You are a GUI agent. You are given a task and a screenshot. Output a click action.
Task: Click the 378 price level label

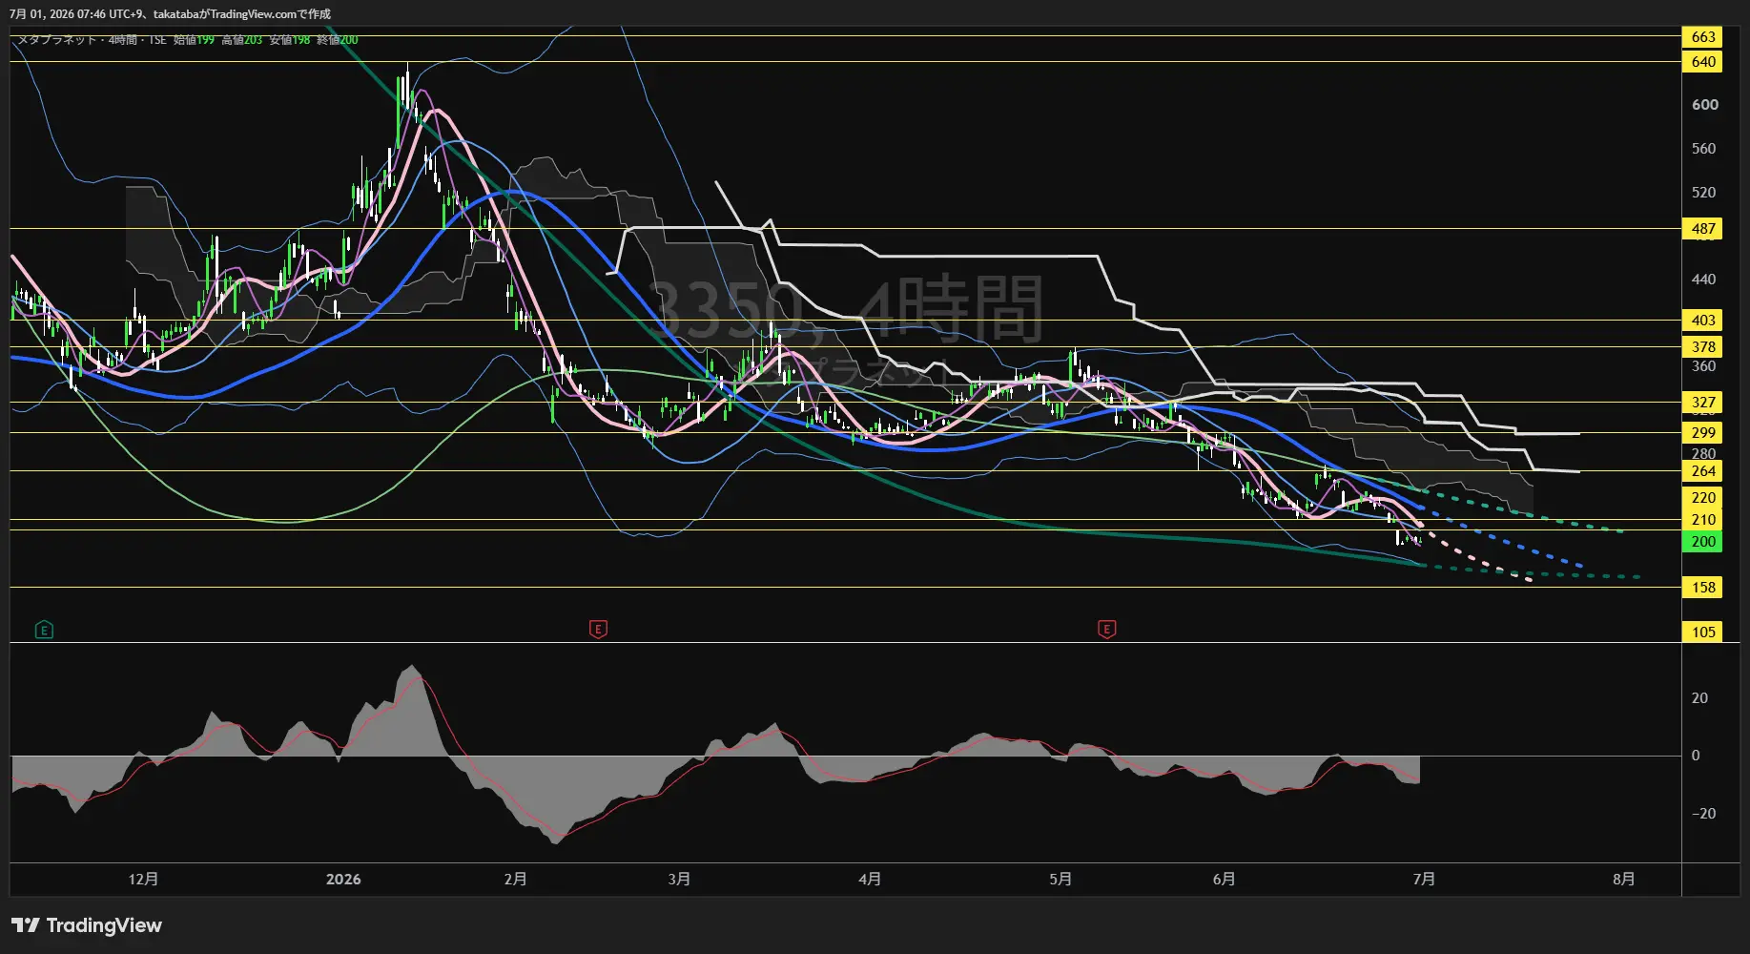tap(1703, 347)
